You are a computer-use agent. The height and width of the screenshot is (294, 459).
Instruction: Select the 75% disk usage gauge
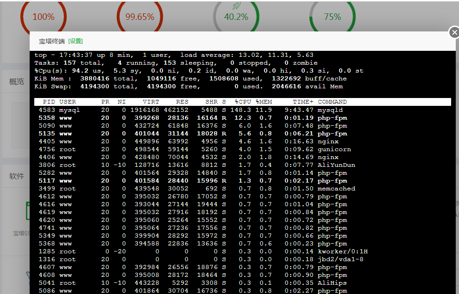click(333, 16)
